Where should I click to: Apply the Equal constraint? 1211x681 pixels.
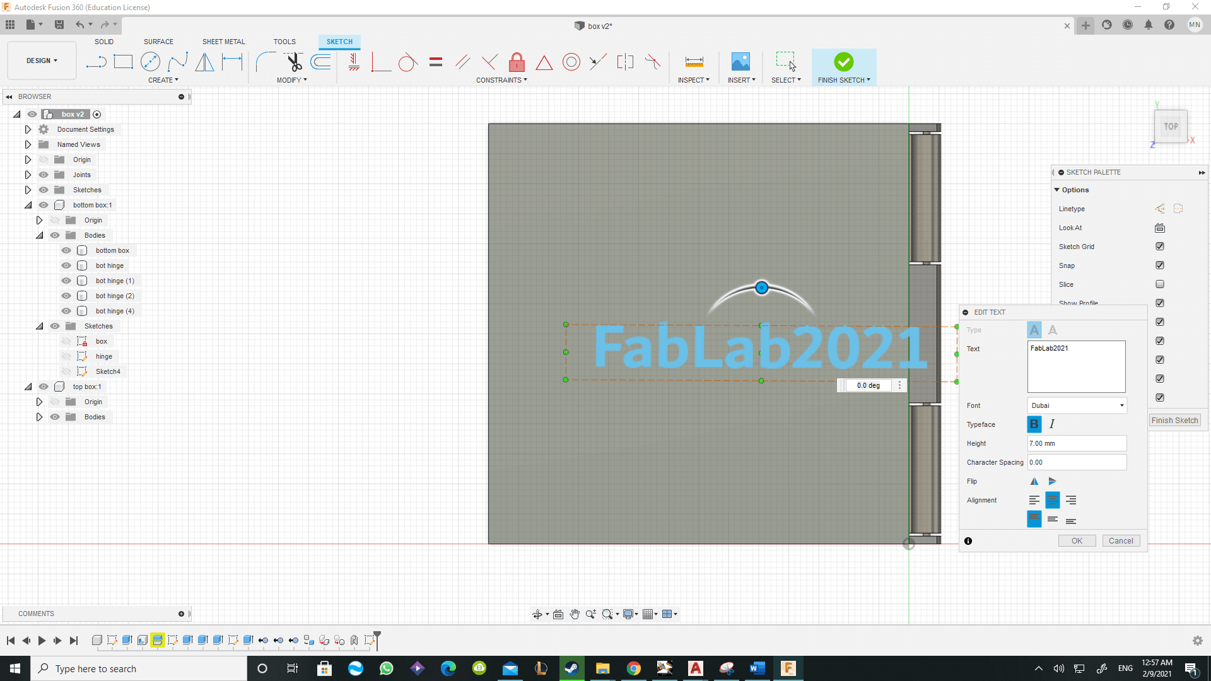click(436, 62)
